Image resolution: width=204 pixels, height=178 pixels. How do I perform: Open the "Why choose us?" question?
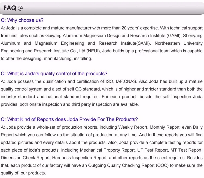click(22, 20)
